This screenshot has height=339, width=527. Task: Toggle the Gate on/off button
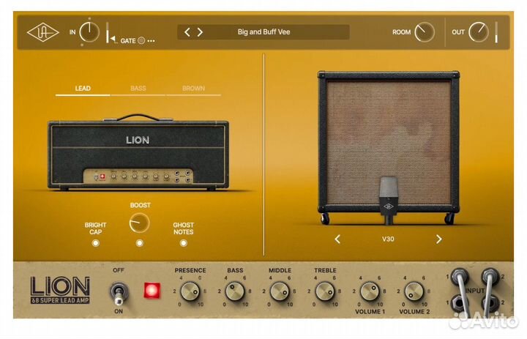click(x=141, y=41)
